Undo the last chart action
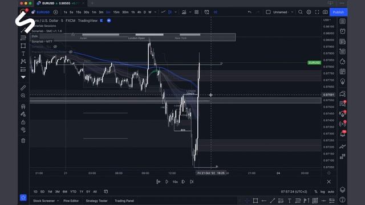365x205 pixels. (250, 12)
